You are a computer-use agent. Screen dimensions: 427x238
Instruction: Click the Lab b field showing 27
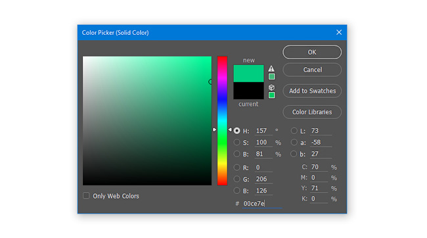click(x=321, y=154)
